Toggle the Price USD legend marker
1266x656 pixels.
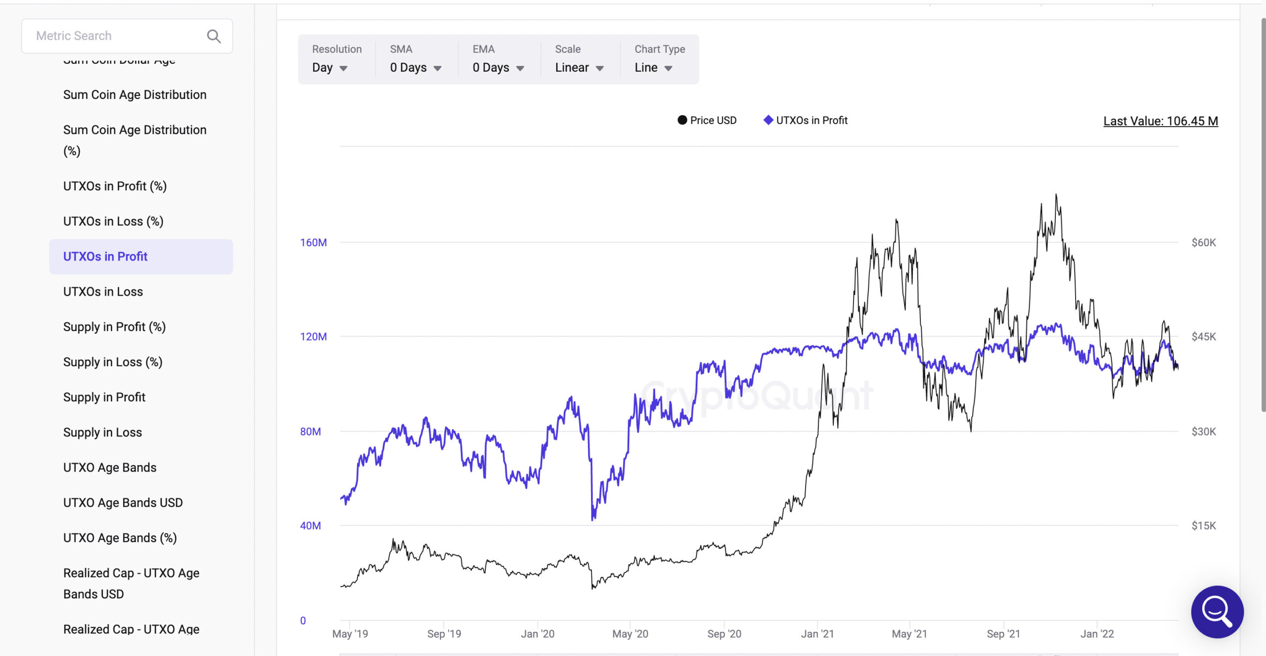click(x=682, y=120)
